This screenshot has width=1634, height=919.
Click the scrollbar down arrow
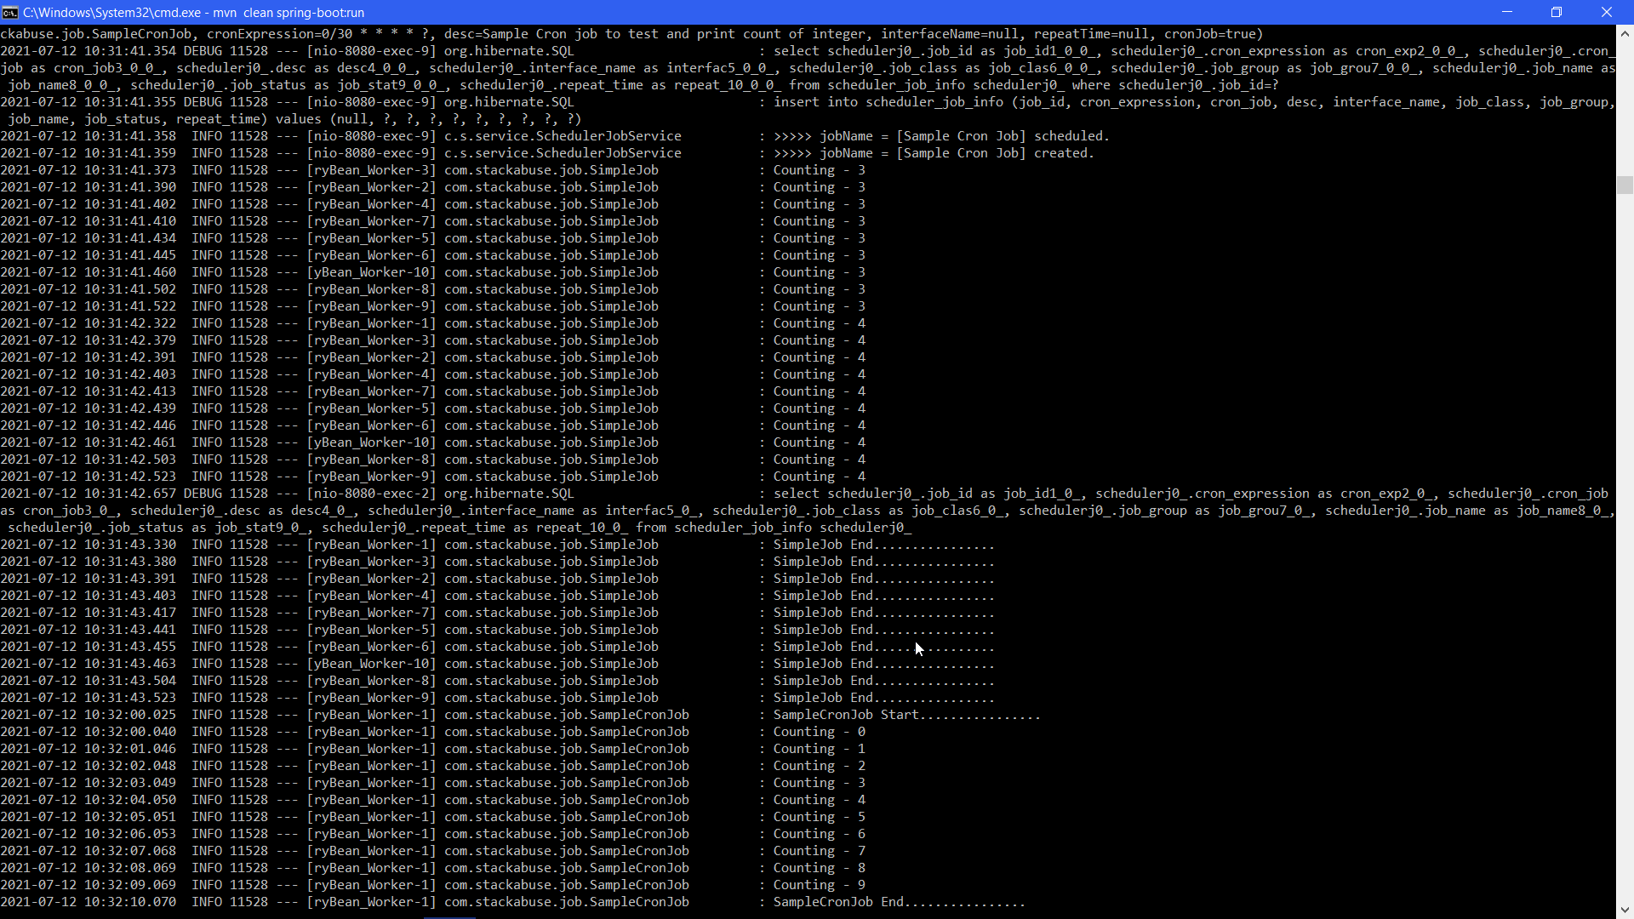(1625, 910)
